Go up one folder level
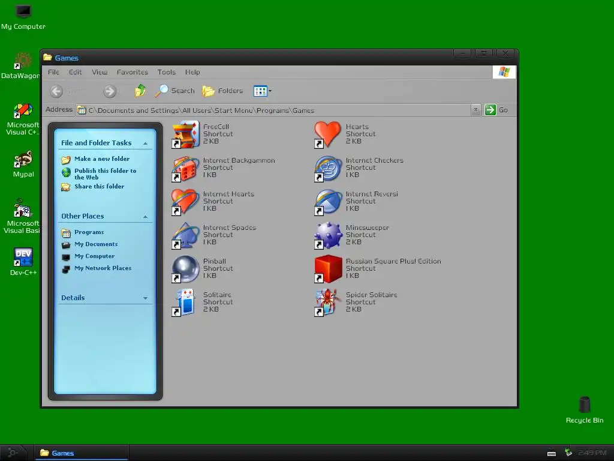Image resolution: width=614 pixels, height=461 pixels. [x=140, y=91]
